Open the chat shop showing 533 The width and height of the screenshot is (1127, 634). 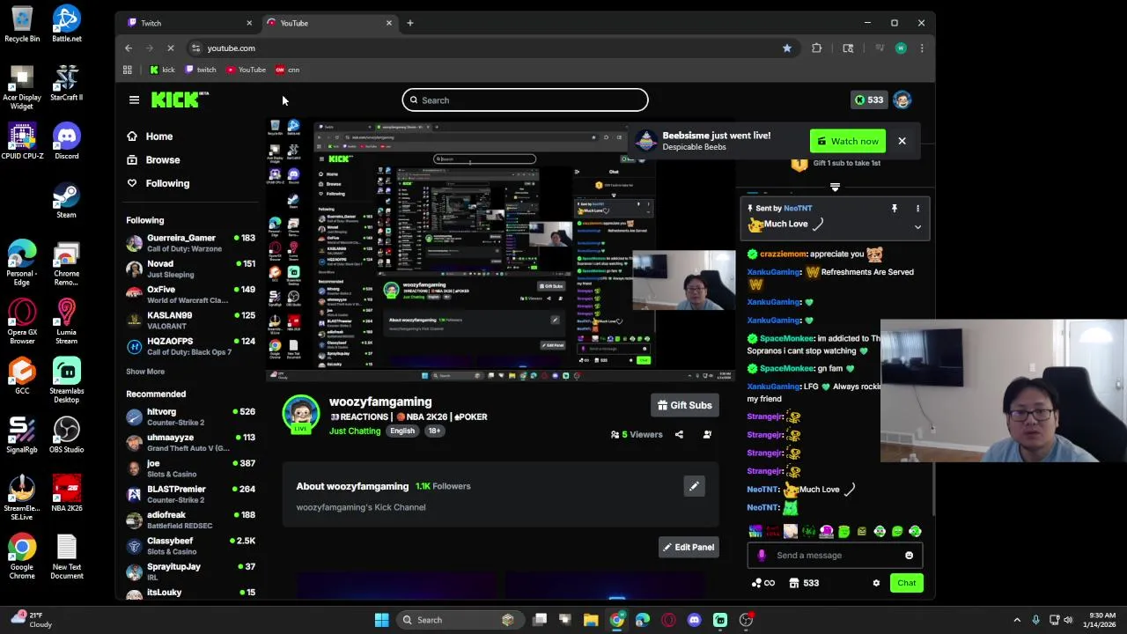coord(804,583)
